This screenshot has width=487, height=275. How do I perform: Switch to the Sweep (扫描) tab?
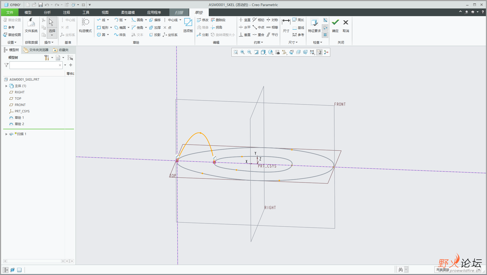tap(179, 12)
